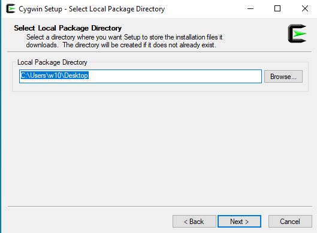This screenshot has width=317, height=233.
Task: Focus the Local Package Directory text field
Action: point(140,77)
